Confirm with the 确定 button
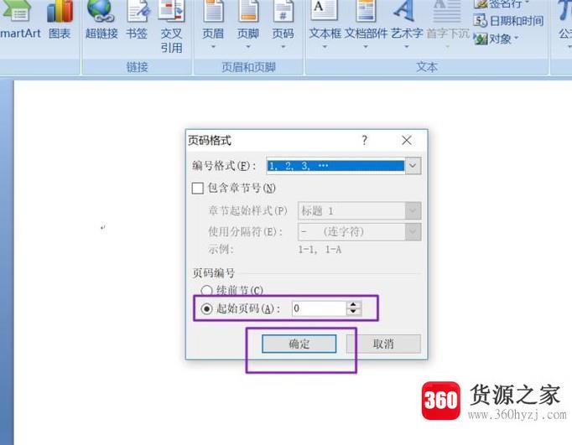The width and height of the screenshot is (572, 445). 299,344
